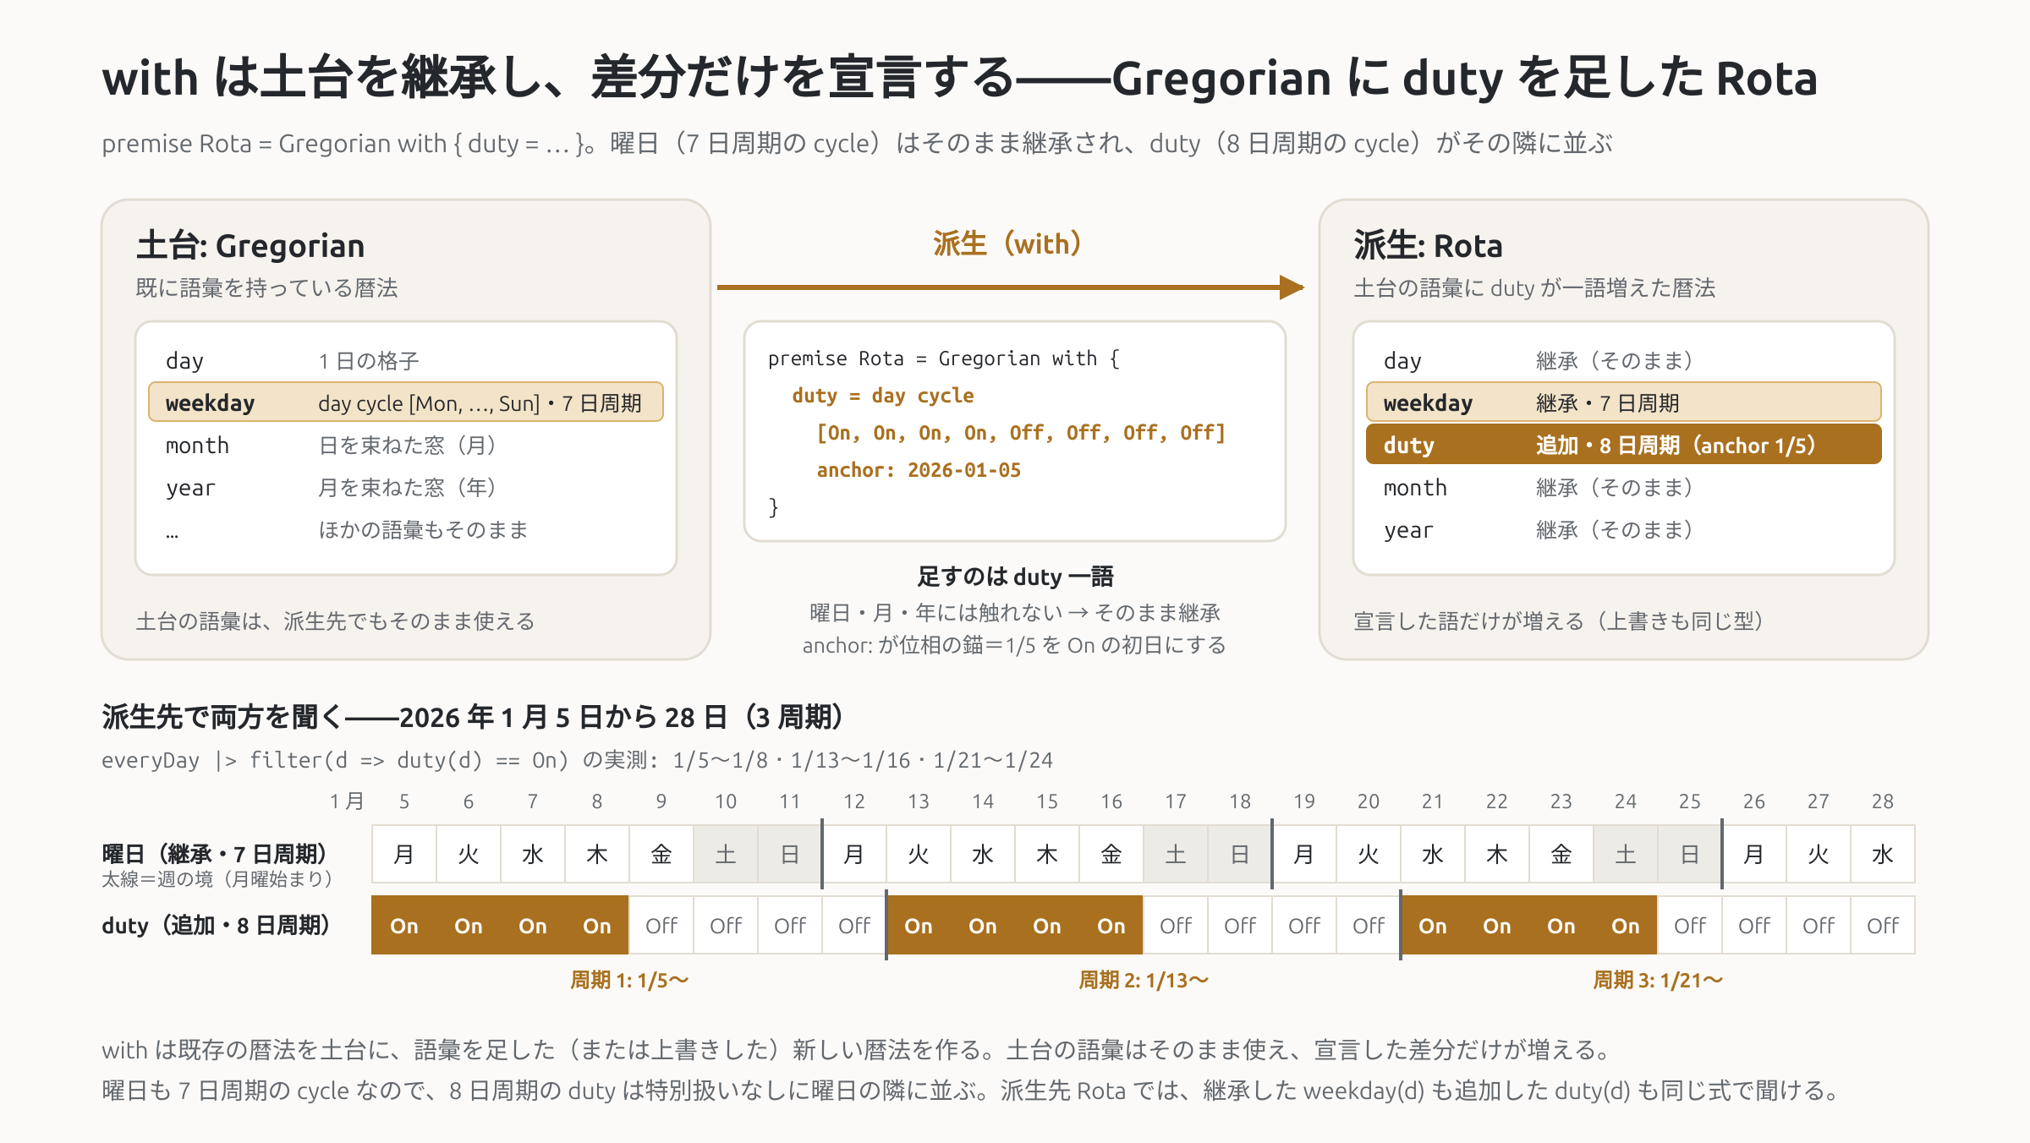Click 'premise Rota = Gregorian with {' code line
Screen dimensions: 2030x1143
click(x=943, y=358)
